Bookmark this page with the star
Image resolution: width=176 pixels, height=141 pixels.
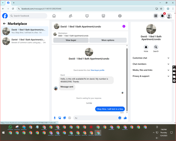coord(161,9)
